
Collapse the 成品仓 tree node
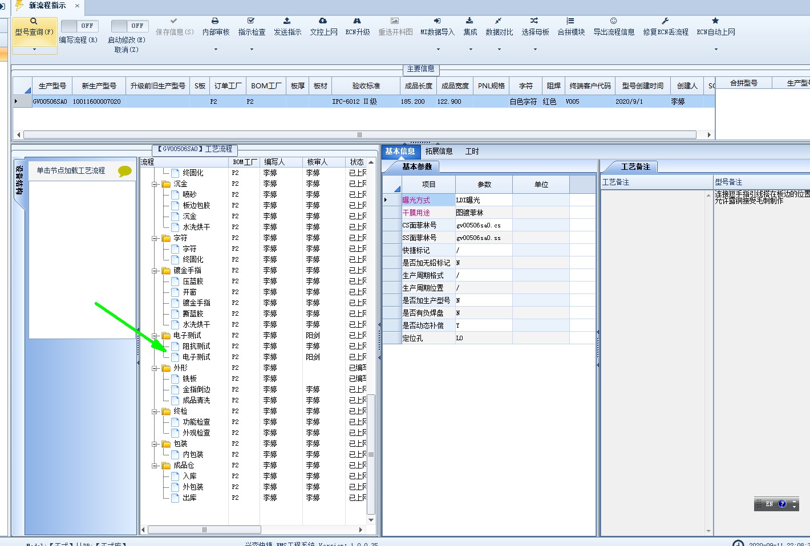(x=155, y=466)
